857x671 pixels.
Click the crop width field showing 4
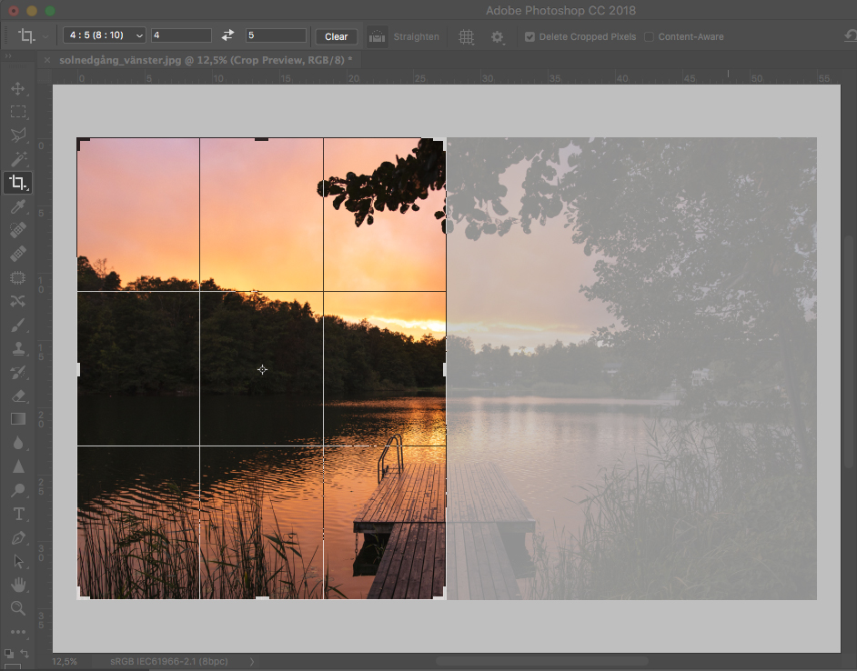click(181, 35)
